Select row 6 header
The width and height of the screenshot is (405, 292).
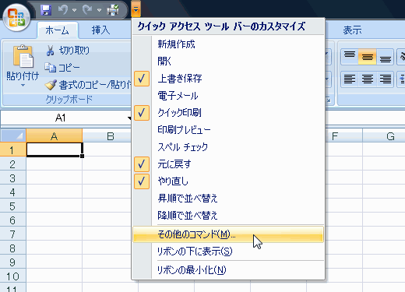pos(12,220)
